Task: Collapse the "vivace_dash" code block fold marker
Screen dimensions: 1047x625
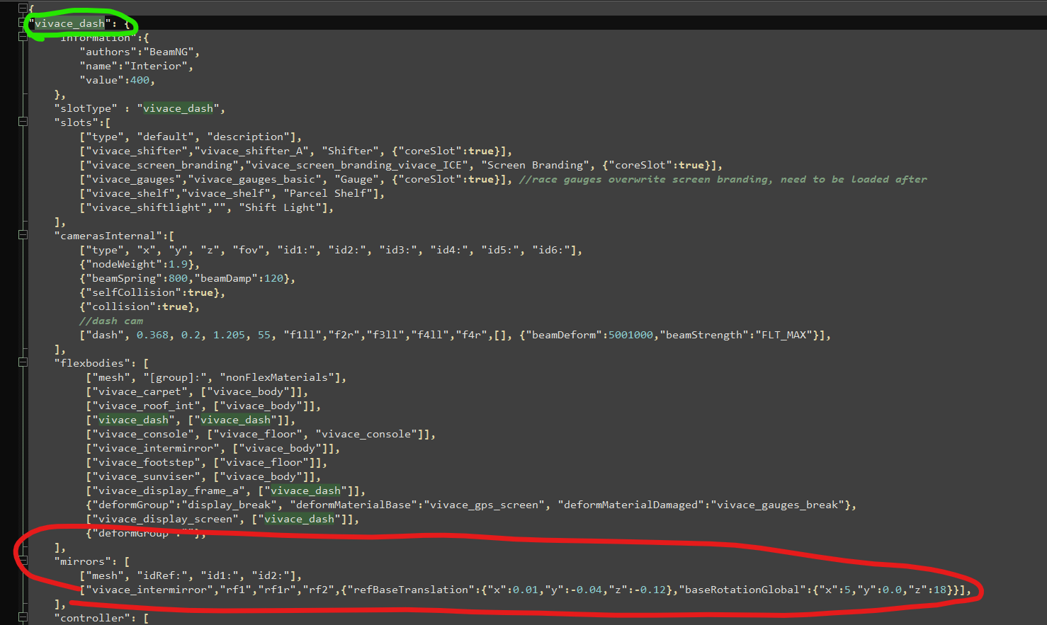Action: (22, 23)
